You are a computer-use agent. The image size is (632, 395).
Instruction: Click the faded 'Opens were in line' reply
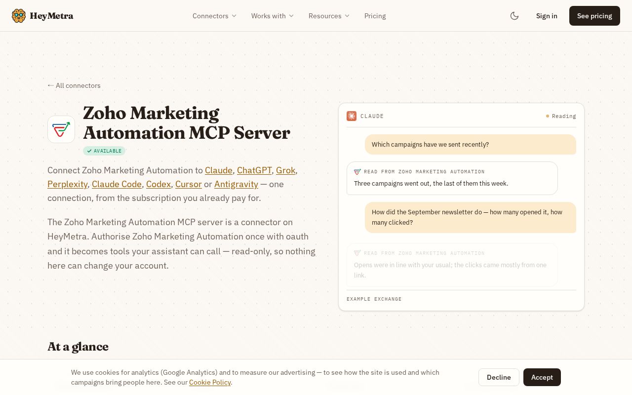click(452, 270)
